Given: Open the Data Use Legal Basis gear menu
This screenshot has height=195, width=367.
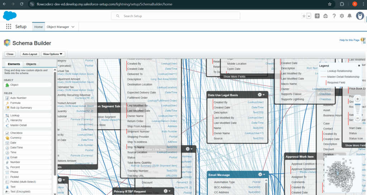Looking at the screenshot, I should (x=261, y=95).
